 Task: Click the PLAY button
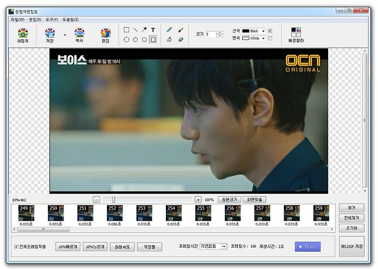pyautogui.click(x=308, y=247)
